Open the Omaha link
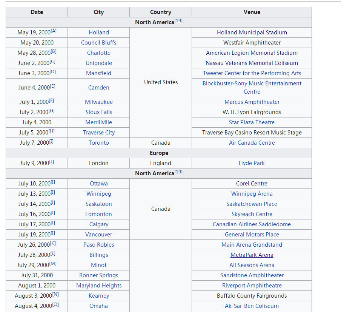Viewport: 341px width, 312px height. pyautogui.click(x=99, y=306)
